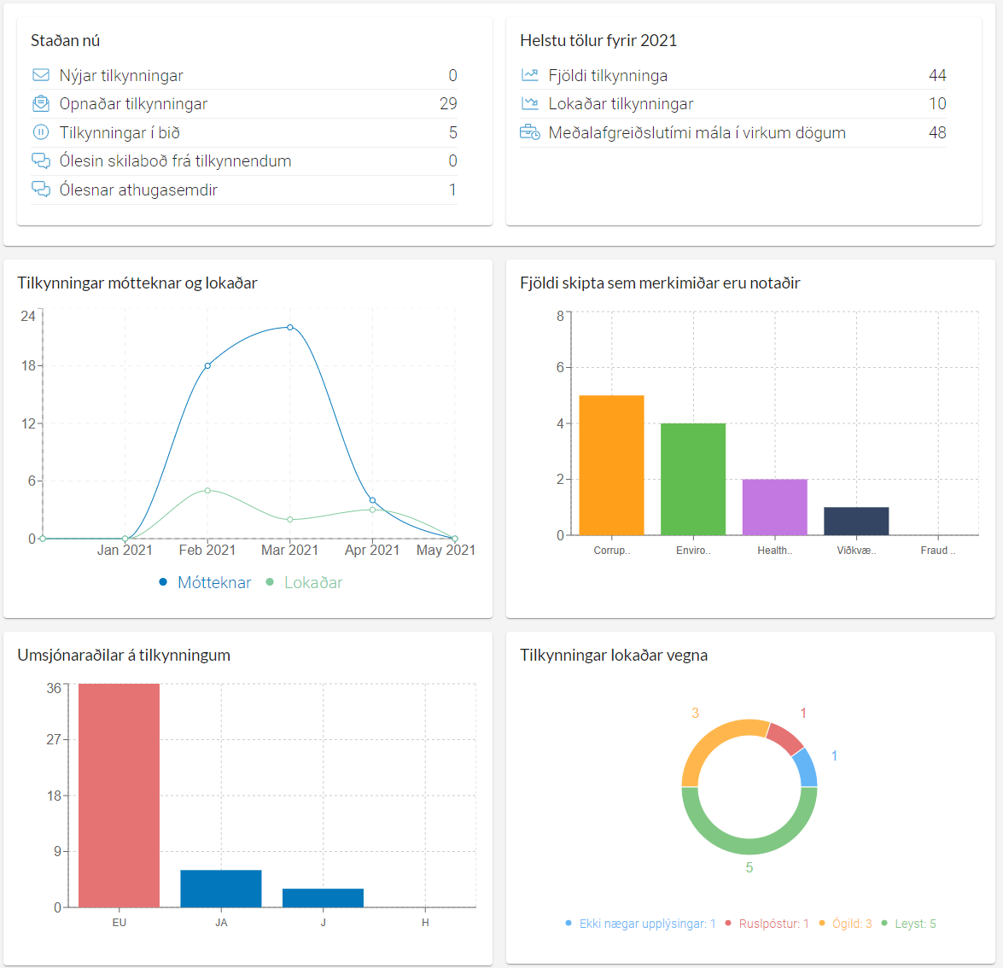Click the open envelope icon for Opnaðar tilkynningar
The width and height of the screenshot is (1003, 968).
coord(40,104)
